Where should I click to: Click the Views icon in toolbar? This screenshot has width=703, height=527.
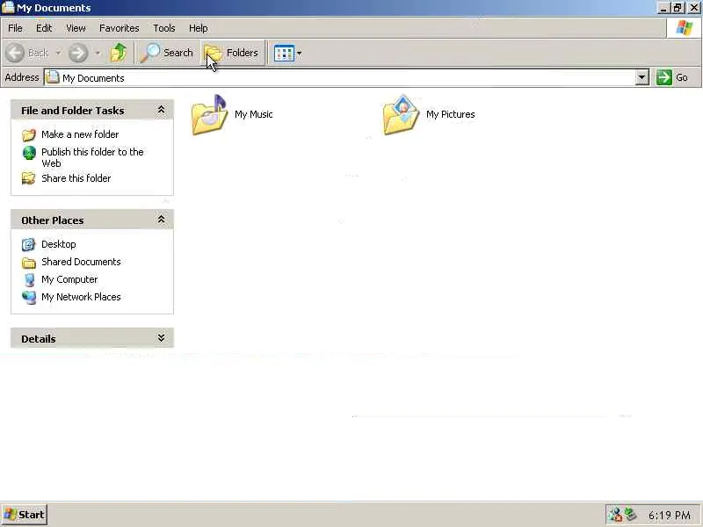[284, 53]
